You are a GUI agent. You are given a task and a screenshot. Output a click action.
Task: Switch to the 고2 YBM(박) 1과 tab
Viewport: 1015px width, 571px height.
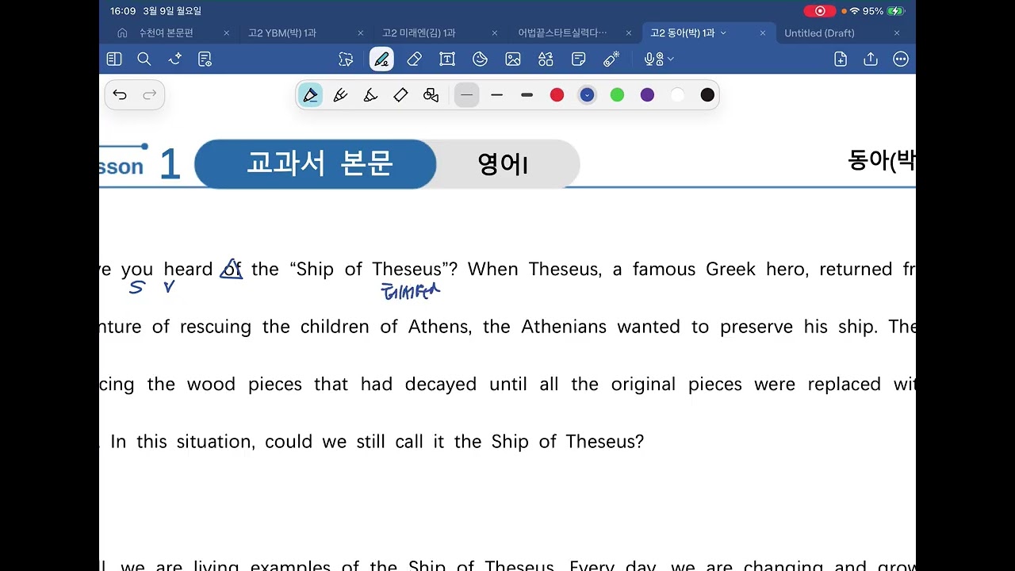point(282,33)
